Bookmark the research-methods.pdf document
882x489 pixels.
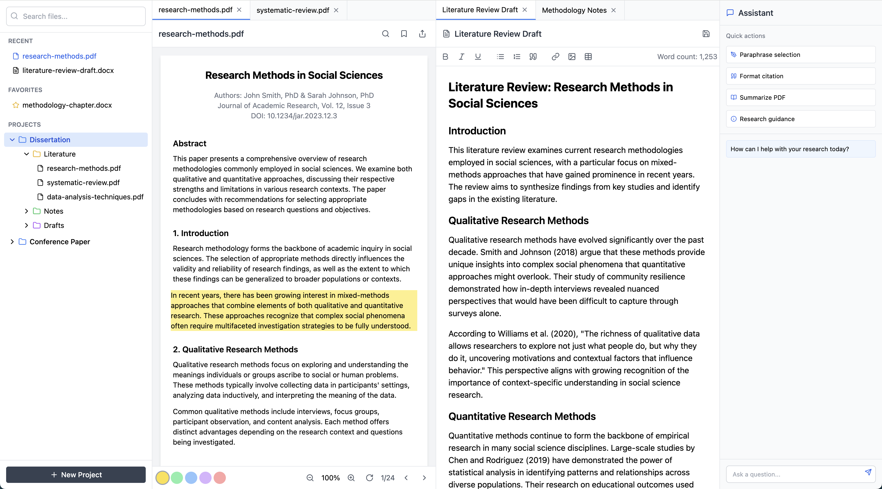[404, 33]
